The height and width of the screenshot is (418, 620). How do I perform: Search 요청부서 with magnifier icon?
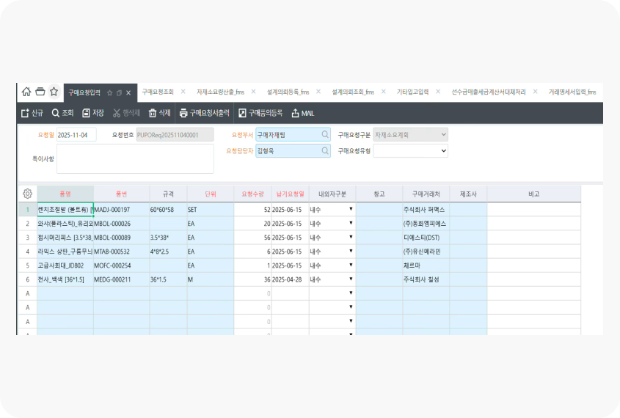pos(325,135)
